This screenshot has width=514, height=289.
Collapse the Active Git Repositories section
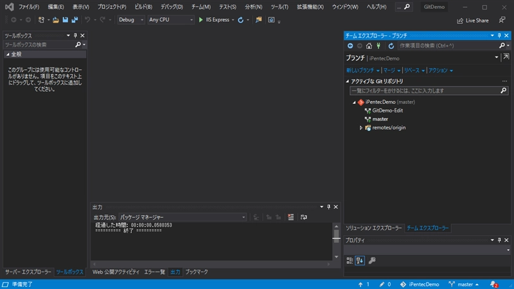click(x=348, y=82)
